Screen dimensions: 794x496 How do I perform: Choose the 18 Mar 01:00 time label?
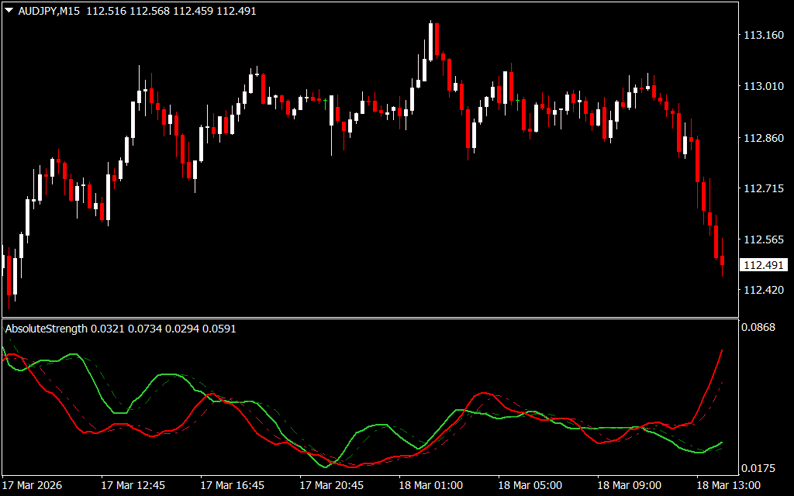431,485
